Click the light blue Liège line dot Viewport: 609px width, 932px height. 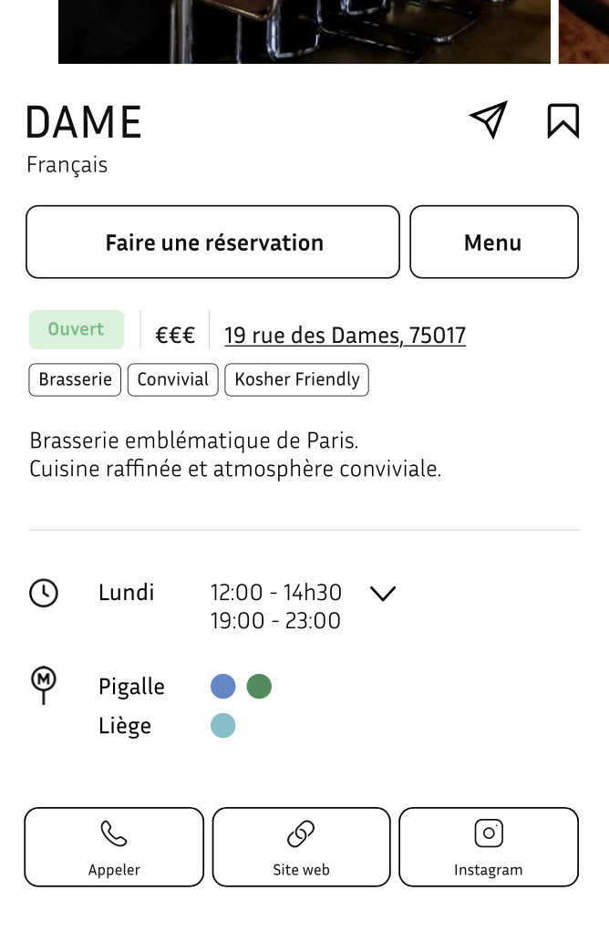coord(222,725)
